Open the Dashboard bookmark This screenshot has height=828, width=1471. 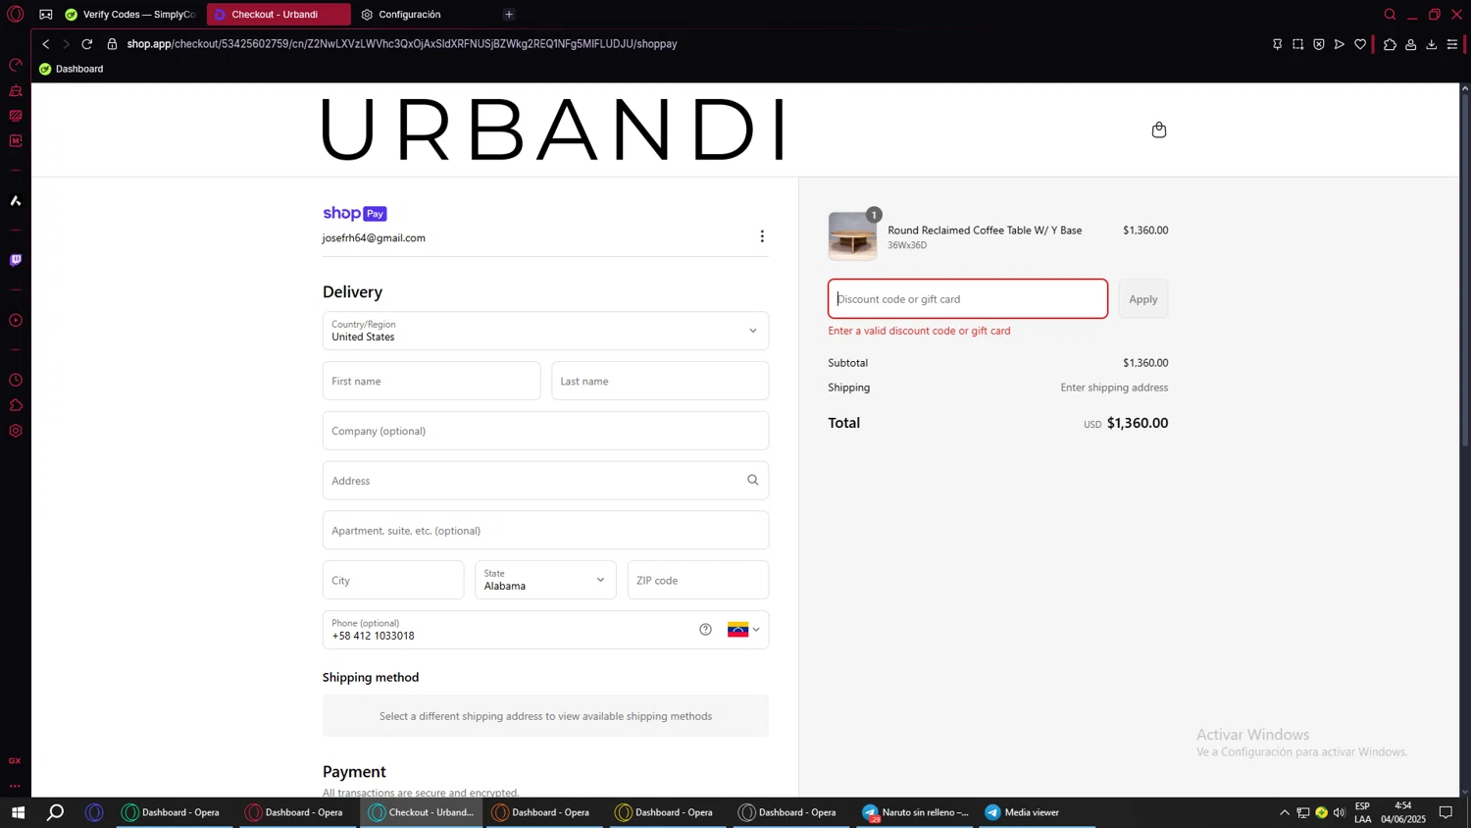click(x=72, y=69)
